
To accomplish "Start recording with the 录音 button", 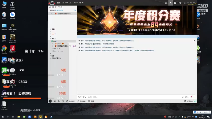I will pyautogui.click(x=91, y=101).
